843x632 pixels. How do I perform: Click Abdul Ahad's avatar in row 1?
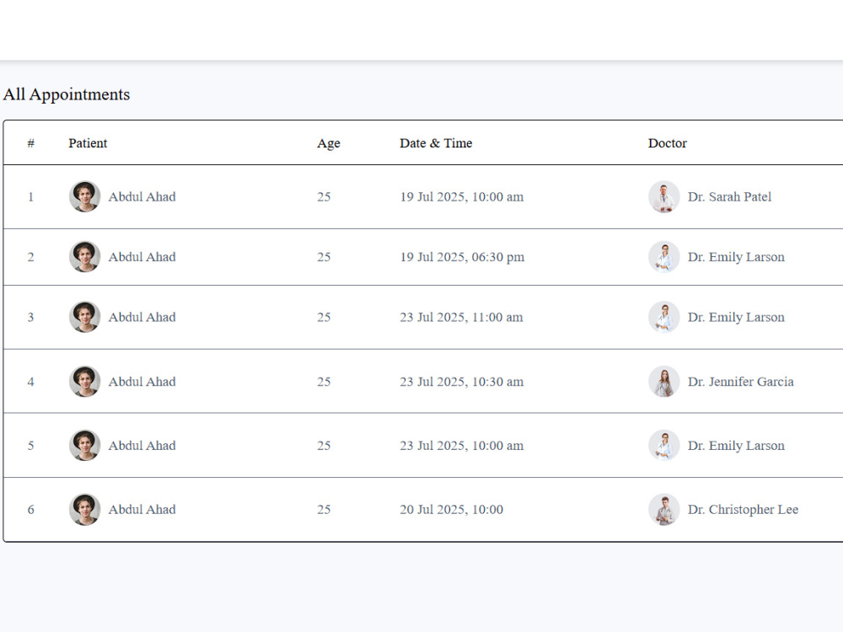84,196
